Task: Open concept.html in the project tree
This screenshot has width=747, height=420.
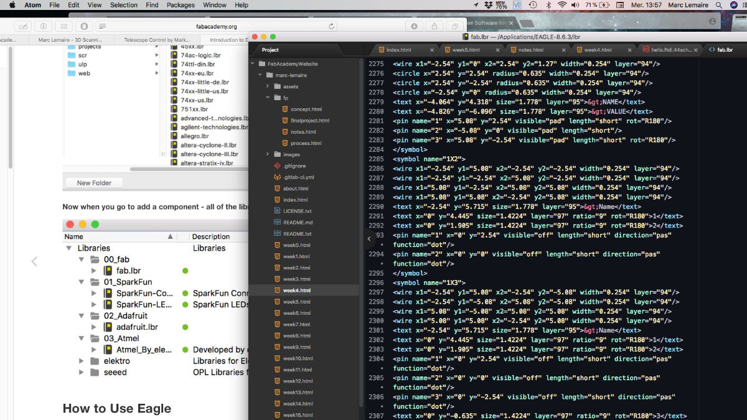Action: pyautogui.click(x=306, y=110)
